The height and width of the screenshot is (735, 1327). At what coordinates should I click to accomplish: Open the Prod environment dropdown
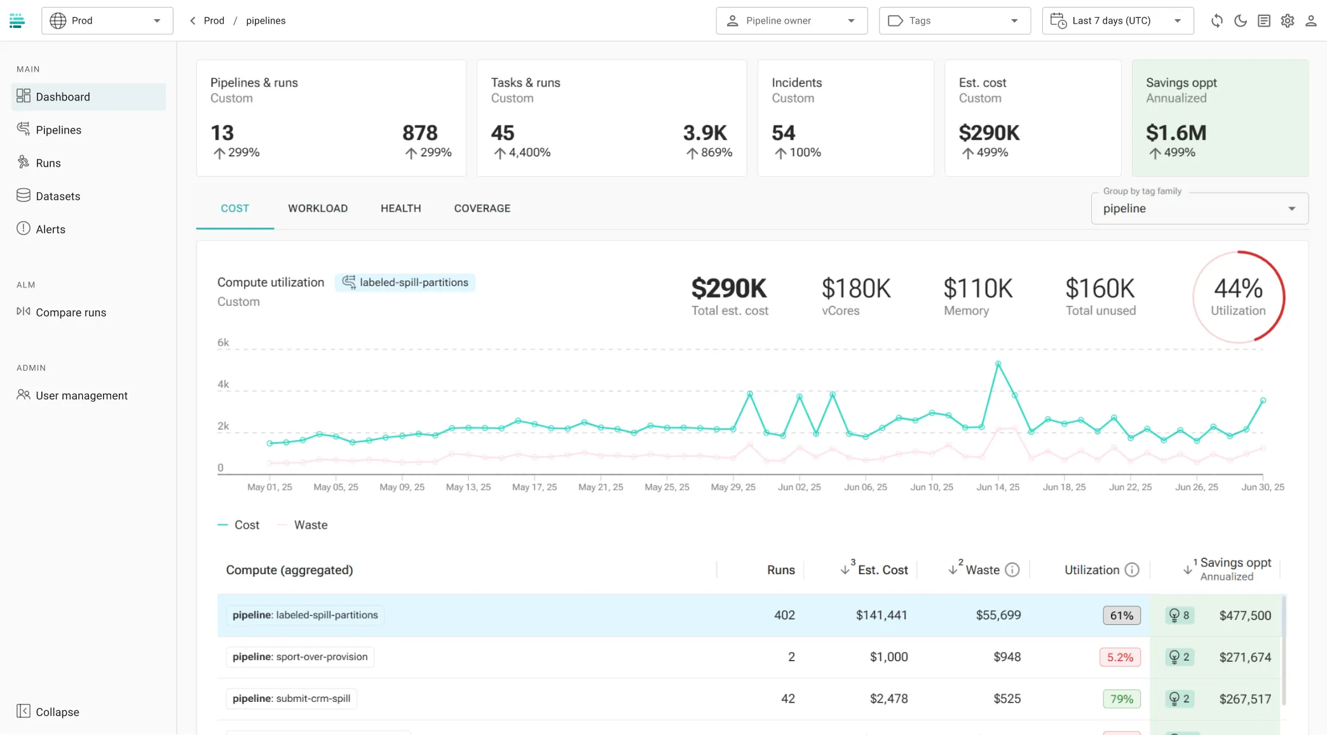(107, 21)
